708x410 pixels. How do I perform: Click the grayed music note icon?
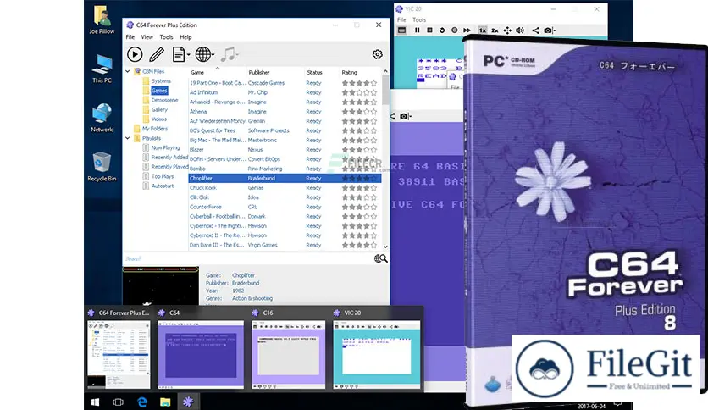pyautogui.click(x=228, y=54)
